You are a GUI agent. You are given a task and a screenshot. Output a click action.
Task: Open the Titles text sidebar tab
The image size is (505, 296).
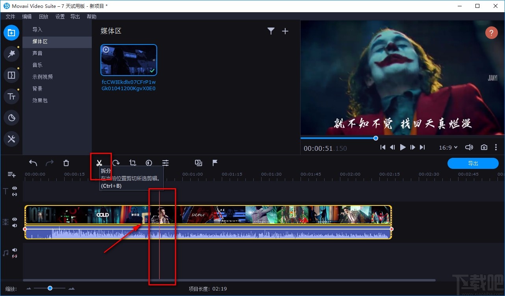point(11,96)
